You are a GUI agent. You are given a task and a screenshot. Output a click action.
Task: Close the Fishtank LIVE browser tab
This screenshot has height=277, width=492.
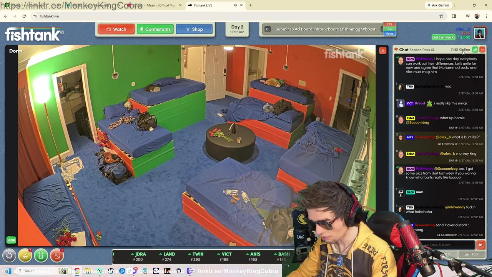(241, 5)
